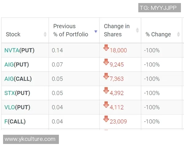Click the 18,000 change in shares value

coord(118,51)
